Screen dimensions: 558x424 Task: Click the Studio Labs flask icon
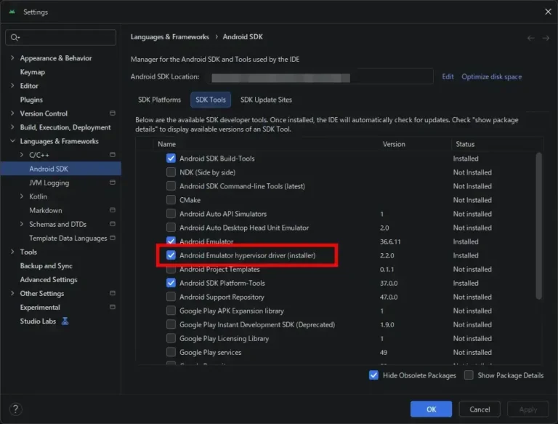click(x=65, y=321)
